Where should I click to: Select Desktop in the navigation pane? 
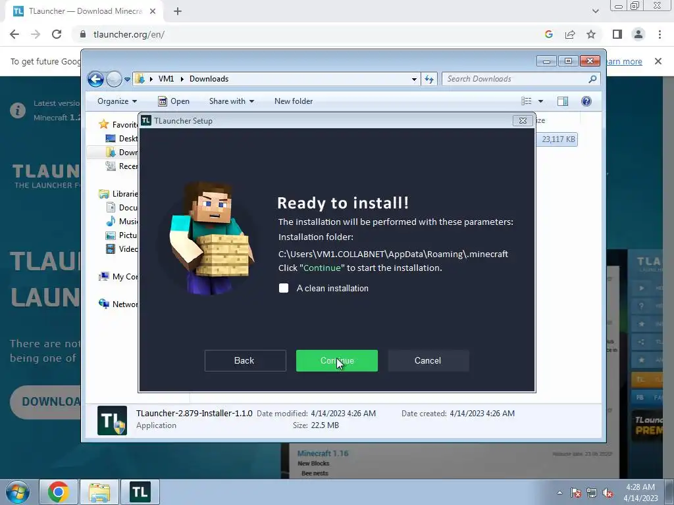pyautogui.click(x=122, y=139)
